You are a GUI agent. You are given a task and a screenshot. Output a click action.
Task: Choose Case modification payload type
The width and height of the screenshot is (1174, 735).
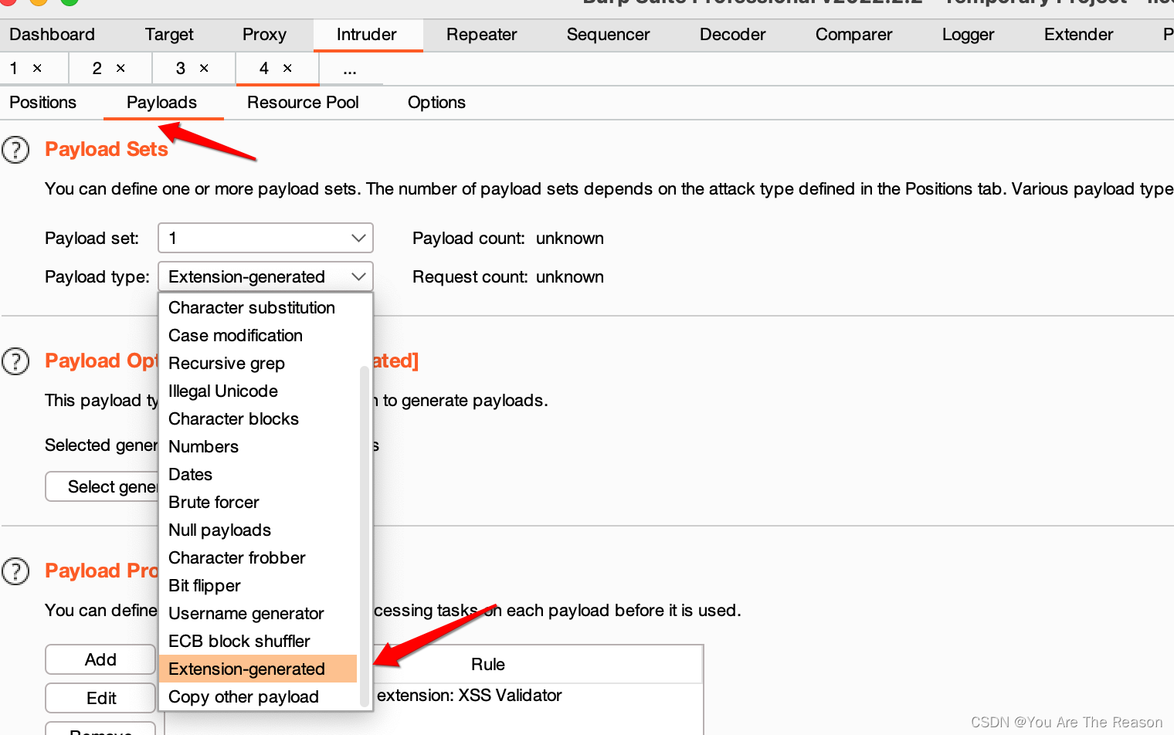coord(259,335)
